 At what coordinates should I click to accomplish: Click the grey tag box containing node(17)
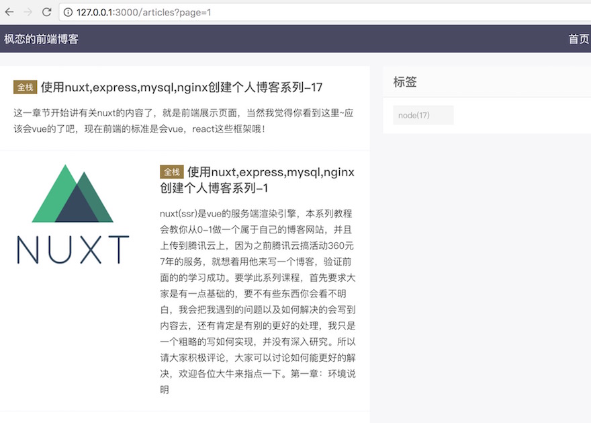click(423, 115)
